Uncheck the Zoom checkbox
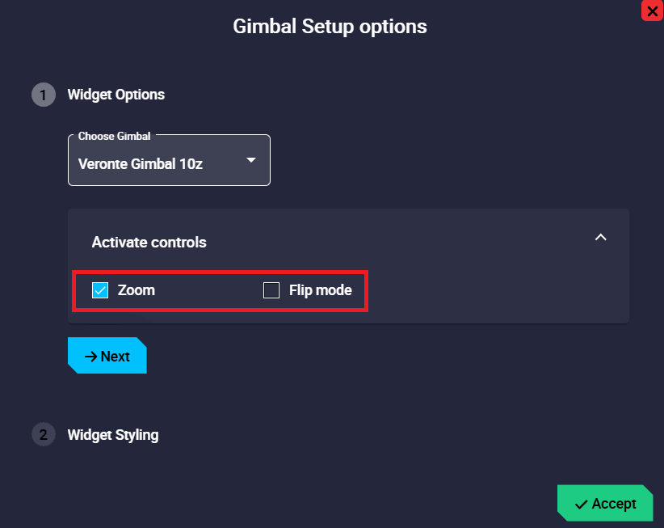Screen dimensions: 664x528 click(100, 290)
